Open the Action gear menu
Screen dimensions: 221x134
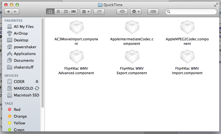pos(136,12)
